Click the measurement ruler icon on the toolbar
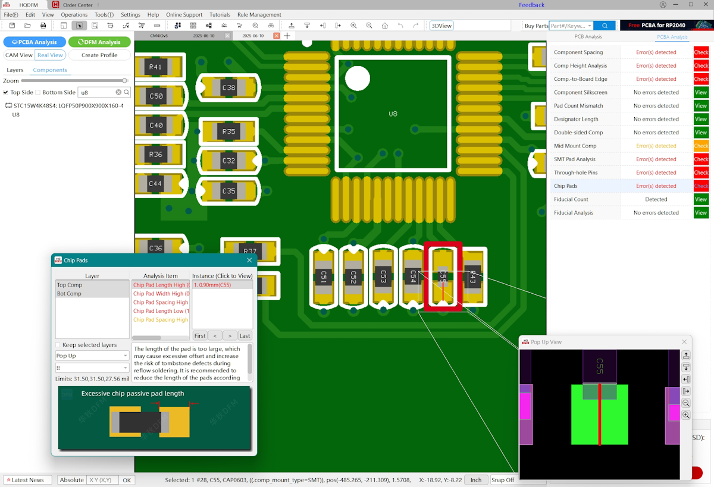 coord(156,26)
